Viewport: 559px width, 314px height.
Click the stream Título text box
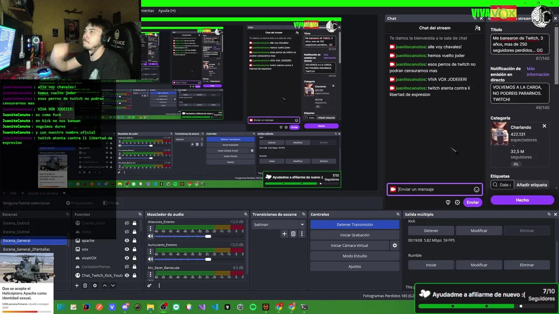point(520,44)
